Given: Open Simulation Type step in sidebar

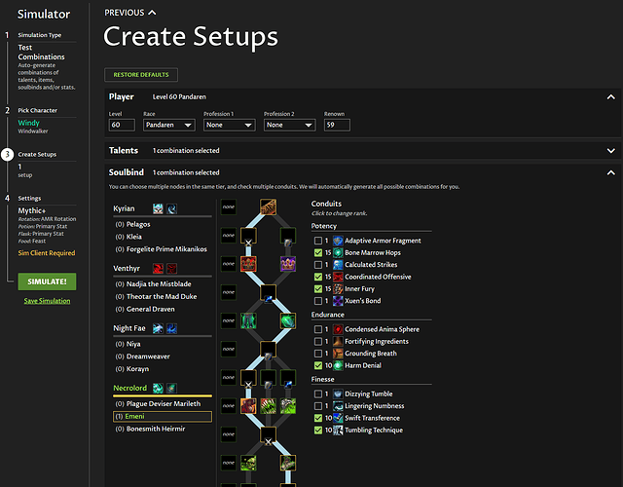Looking at the screenshot, I should (x=39, y=35).
